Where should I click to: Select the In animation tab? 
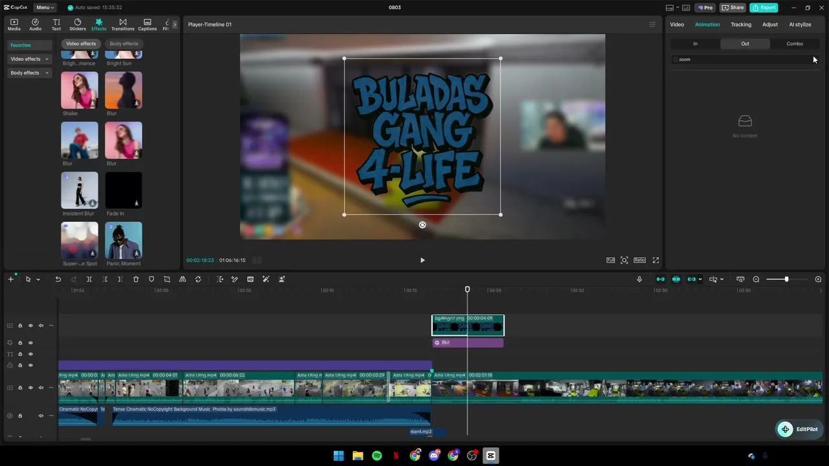click(x=696, y=43)
